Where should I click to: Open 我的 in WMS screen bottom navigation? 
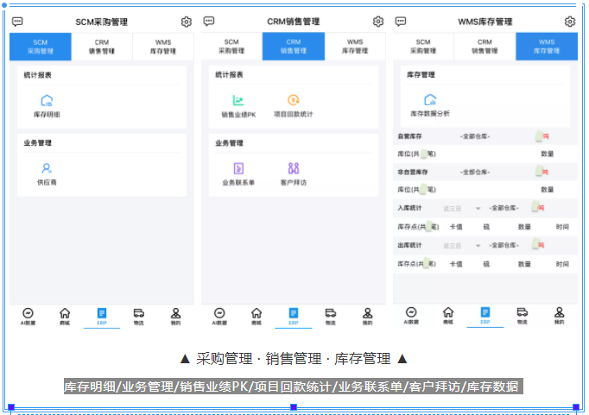coord(559,316)
